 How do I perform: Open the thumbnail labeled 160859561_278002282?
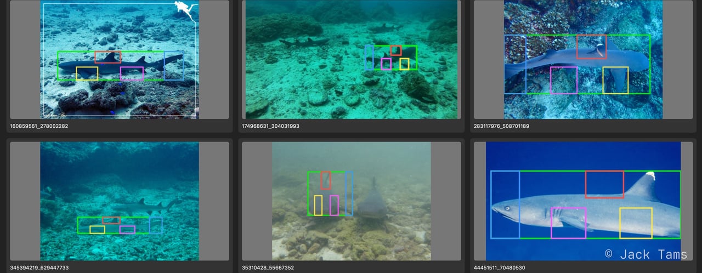[120, 59]
